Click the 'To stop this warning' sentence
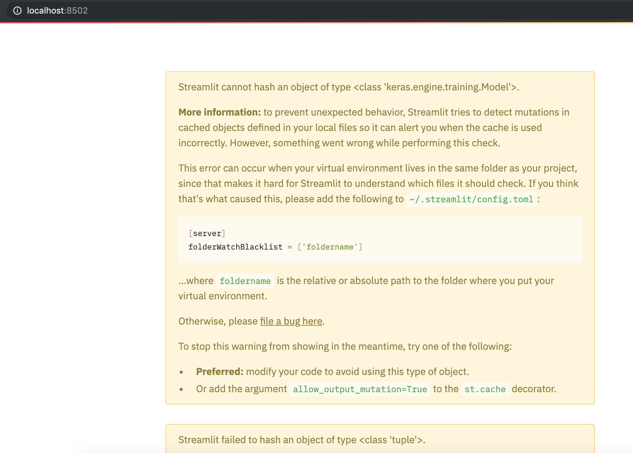633x453 pixels. (314, 346)
